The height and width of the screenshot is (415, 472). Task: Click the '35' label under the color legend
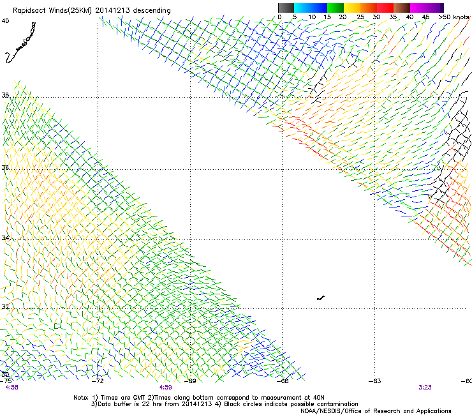point(393,17)
